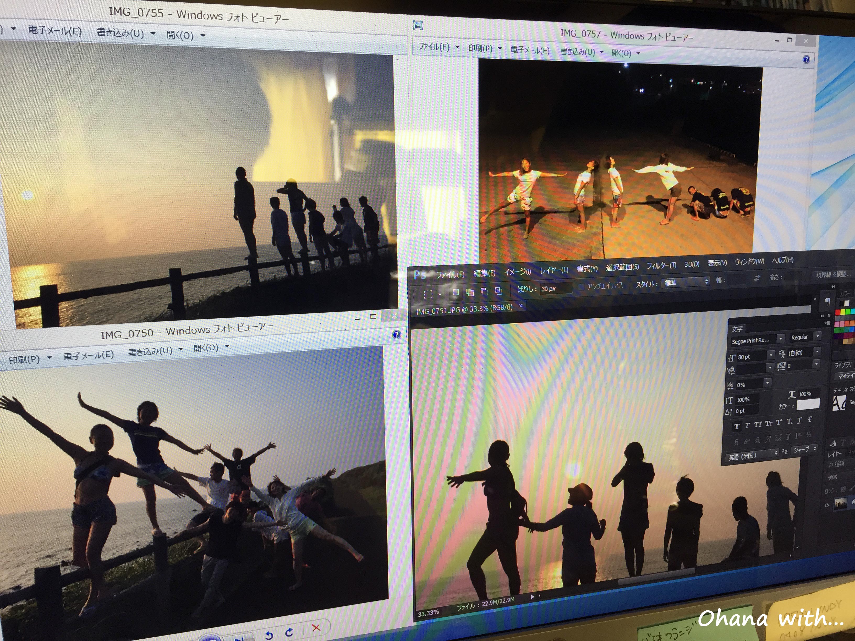855x641 pixels.
Task: Swap width and height arrows icon
Action: (x=757, y=278)
